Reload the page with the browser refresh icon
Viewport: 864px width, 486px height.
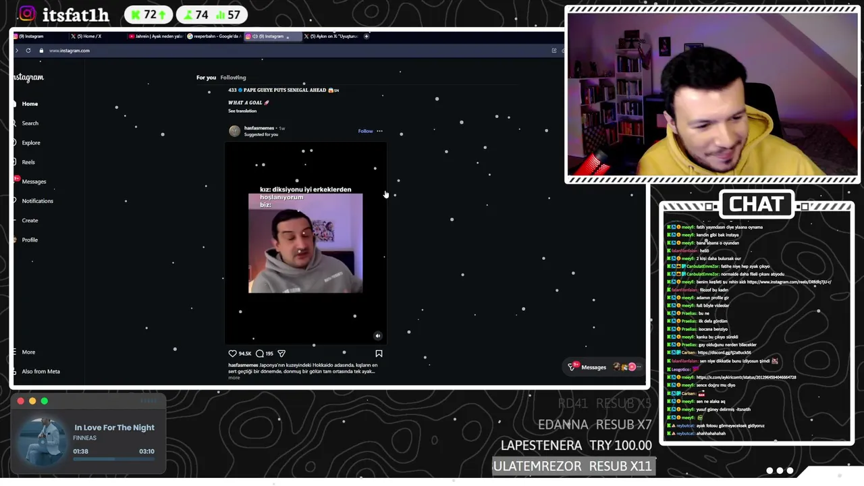click(28, 51)
